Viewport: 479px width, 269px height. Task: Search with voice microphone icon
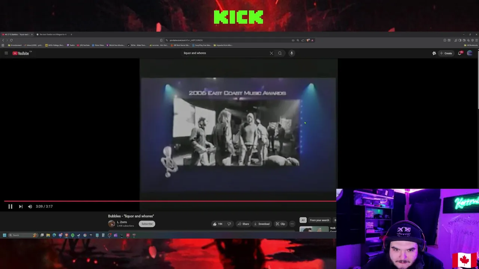click(292, 53)
